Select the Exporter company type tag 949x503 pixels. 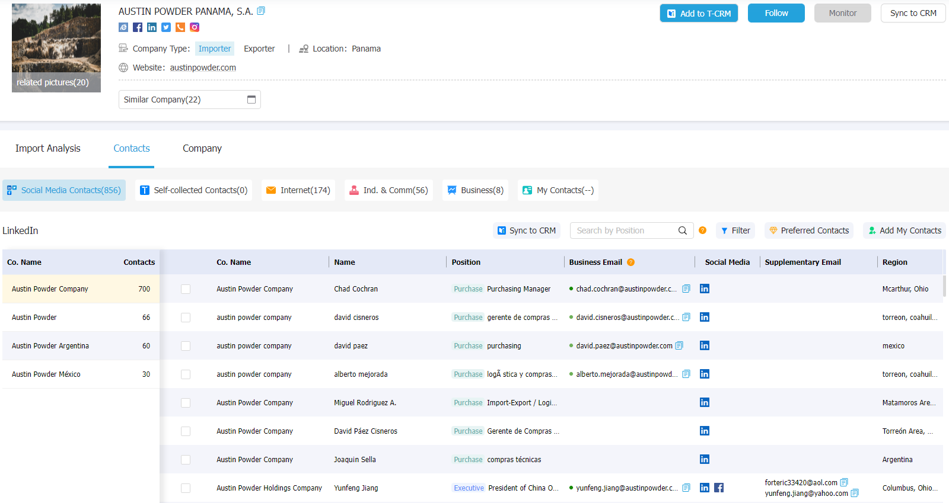tap(259, 49)
